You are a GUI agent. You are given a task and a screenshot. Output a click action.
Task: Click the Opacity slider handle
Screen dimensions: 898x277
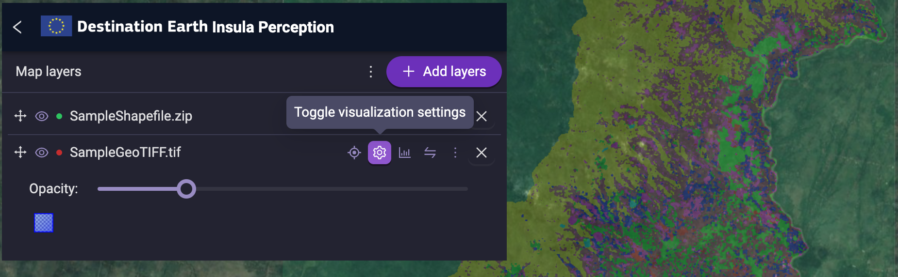[186, 189]
